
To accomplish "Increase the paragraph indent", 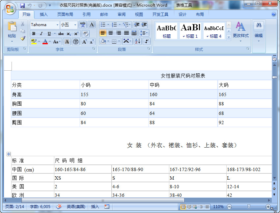I will pyautogui.click(x=144, y=24).
